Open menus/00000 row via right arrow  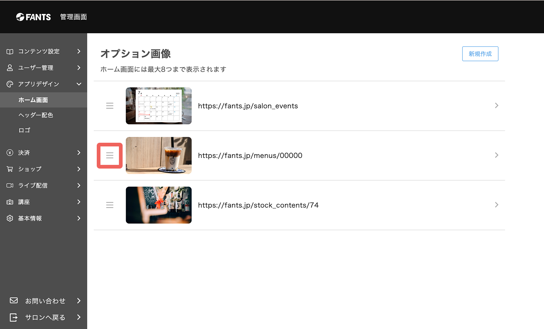(497, 155)
